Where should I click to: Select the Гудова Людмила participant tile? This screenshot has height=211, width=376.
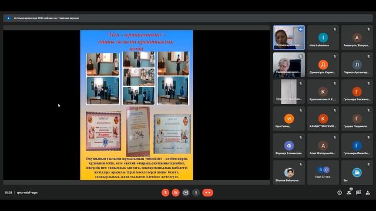click(357, 118)
